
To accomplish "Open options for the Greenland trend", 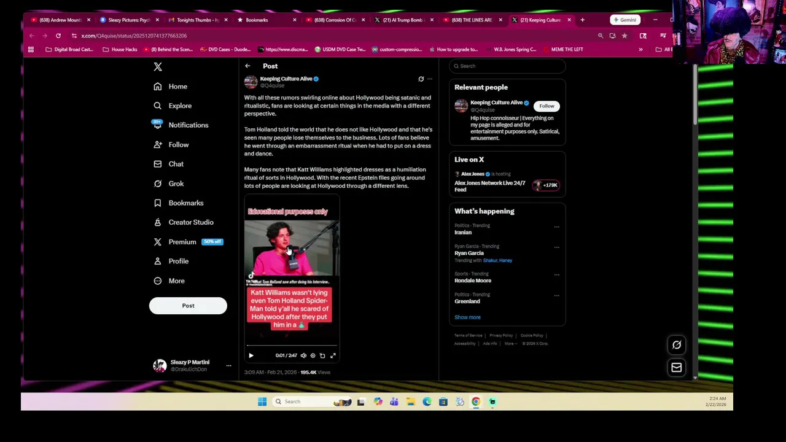I will tap(557, 296).
